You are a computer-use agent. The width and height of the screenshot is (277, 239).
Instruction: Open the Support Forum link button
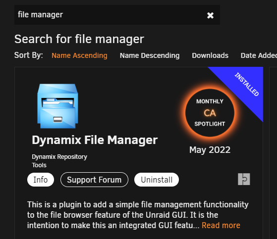click(x=94, y=180)
